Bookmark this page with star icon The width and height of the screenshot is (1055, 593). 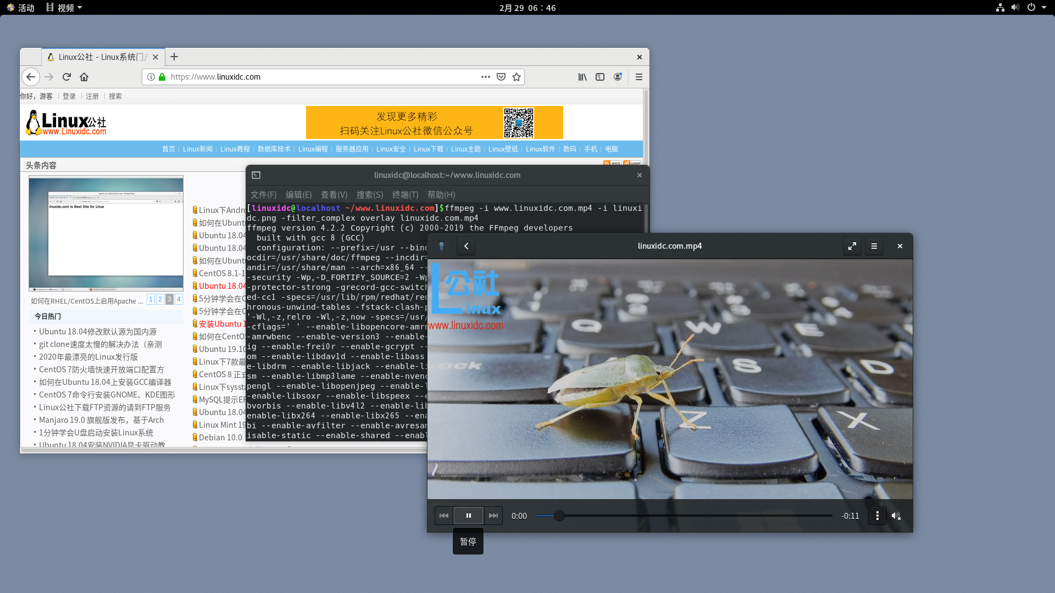click(517, 77)
